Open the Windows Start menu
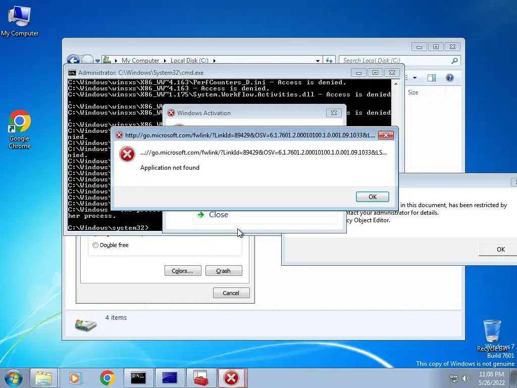The width and height of the screenshot is (517, 388). (x=14, y=378)
